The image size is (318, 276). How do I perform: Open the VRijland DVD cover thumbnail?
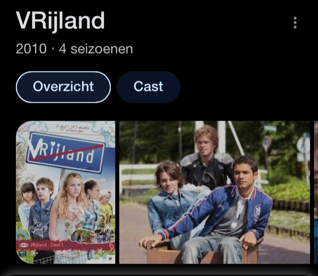[66, 192]
